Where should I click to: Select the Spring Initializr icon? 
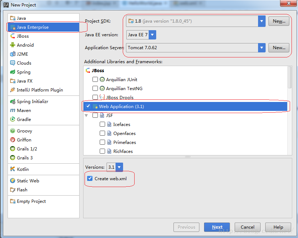click(x=13, y=102)
